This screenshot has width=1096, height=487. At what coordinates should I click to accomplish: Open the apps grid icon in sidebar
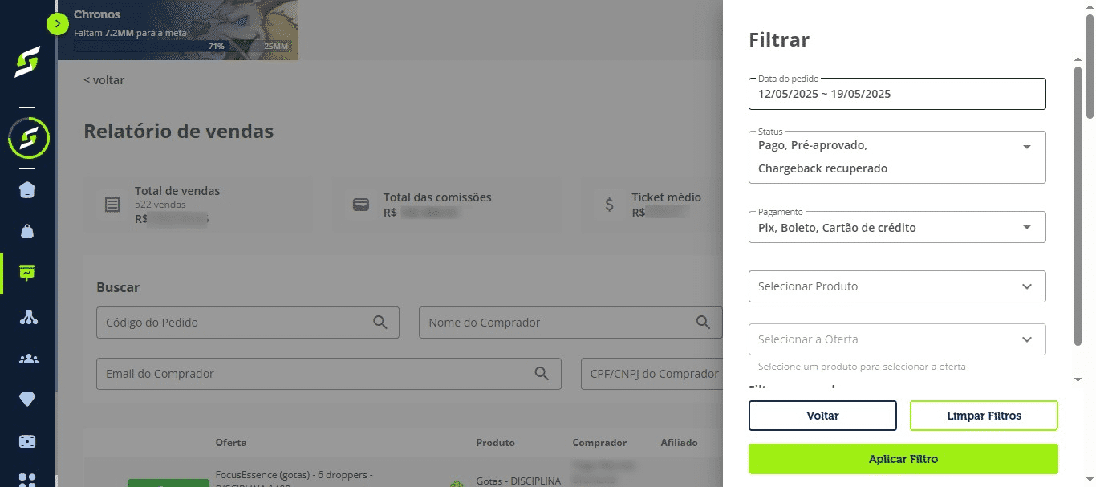27,480
